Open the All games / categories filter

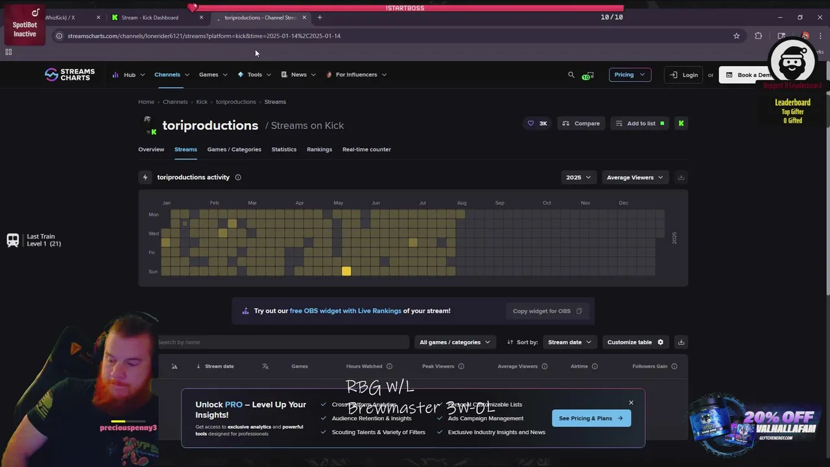455,342
